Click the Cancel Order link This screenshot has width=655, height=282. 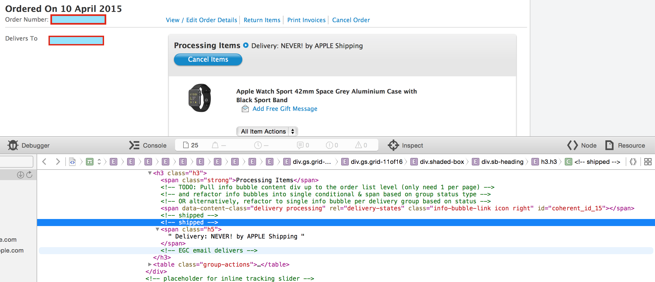[x=351, y=20]
